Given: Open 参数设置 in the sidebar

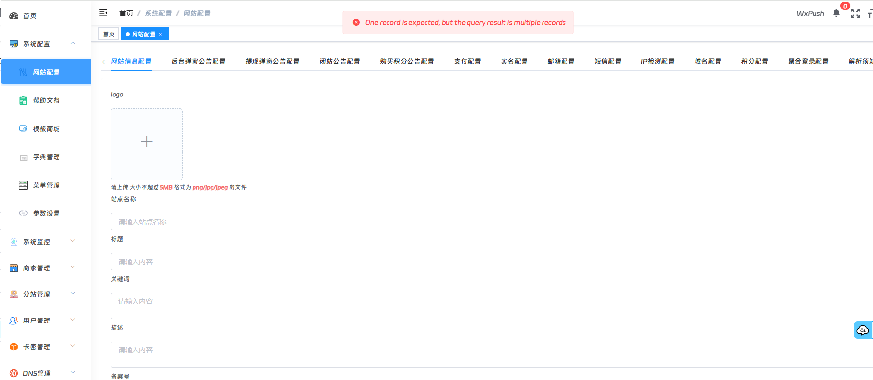Looking at the screenshot, I should point(46,213).
